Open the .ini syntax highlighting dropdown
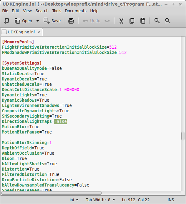The width and height of the screenshot is (186, 204). [73, 200]
